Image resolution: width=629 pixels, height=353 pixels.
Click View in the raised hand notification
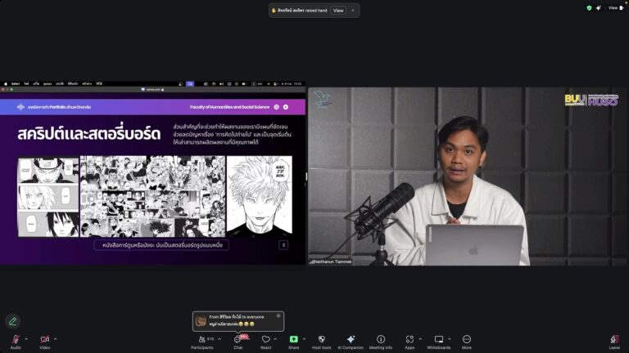pos(338,11)
